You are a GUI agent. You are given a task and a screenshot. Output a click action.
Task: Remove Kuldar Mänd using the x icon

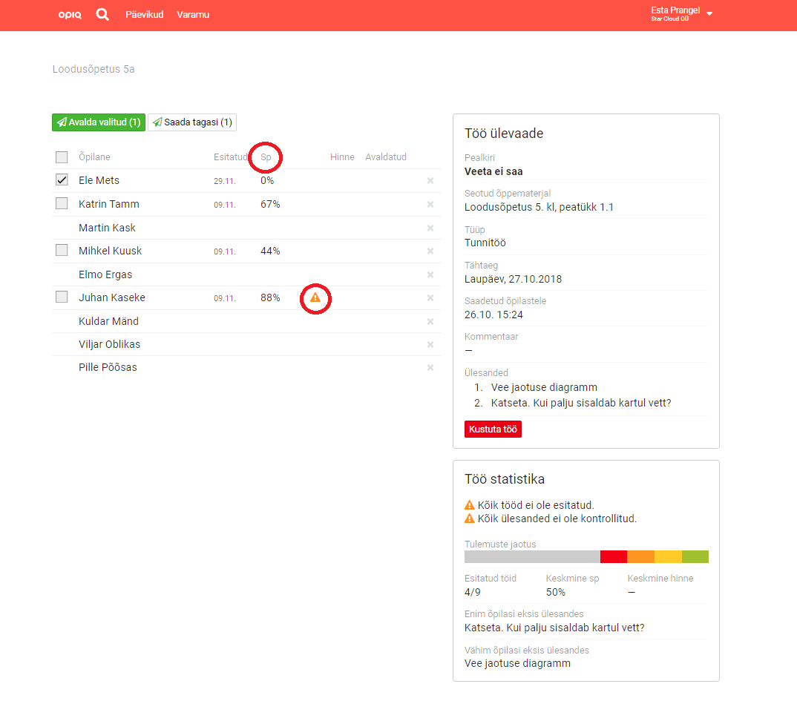[430, 321]
